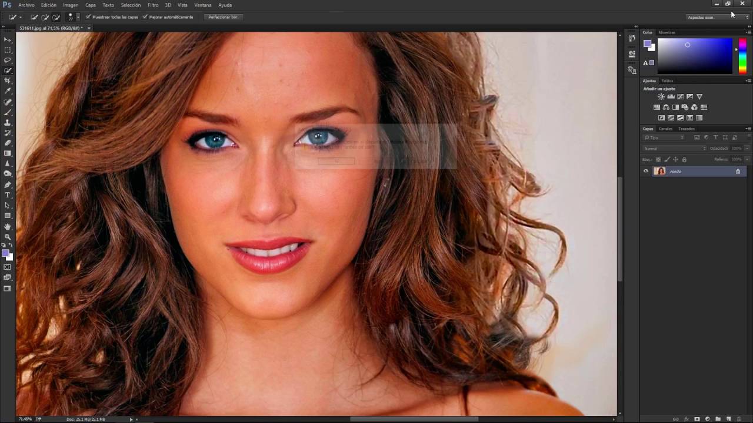Select the Clone Stamp tool
This screenshot has height=423, width=753.
click(x=8, y=122)
